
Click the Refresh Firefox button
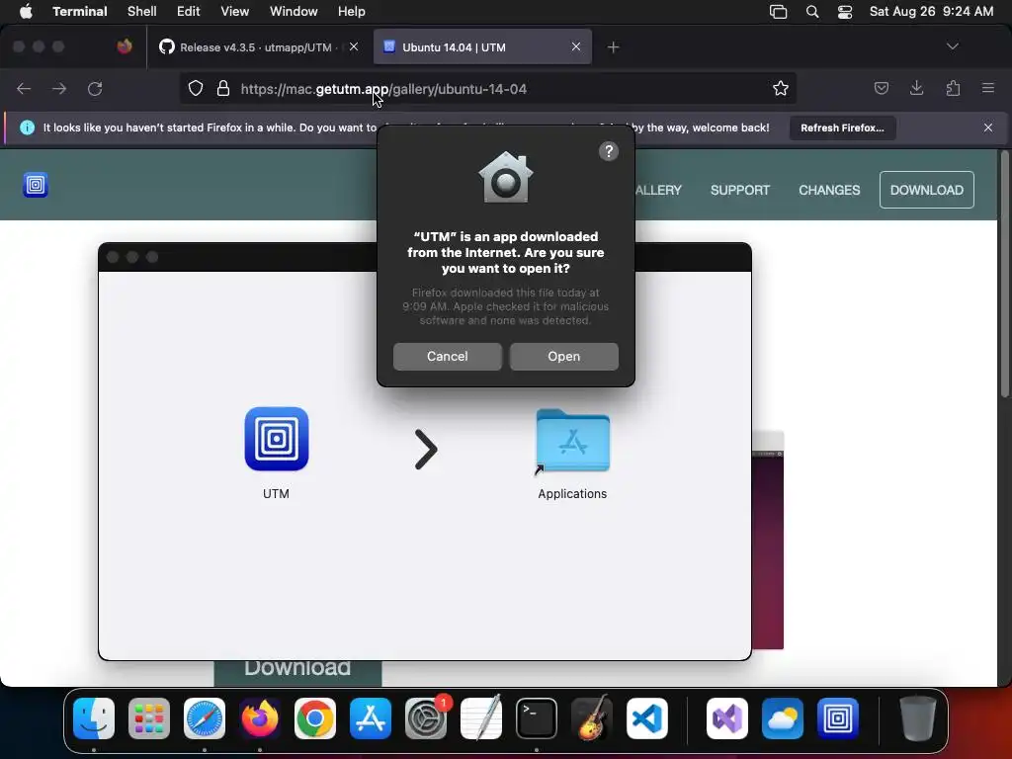coord(842,127)
